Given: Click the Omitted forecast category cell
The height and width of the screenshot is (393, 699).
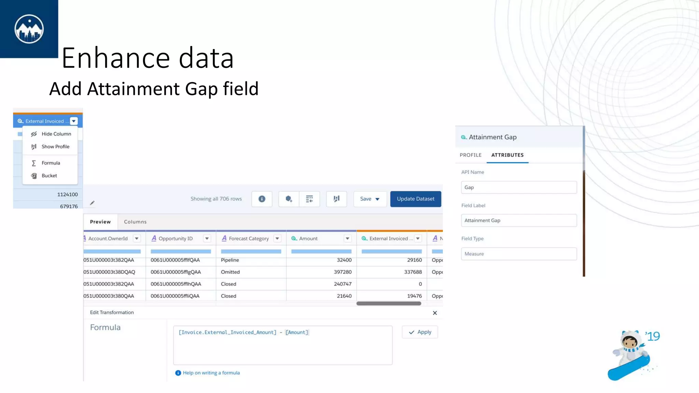Looking at the screenshot, I should 251,272.
